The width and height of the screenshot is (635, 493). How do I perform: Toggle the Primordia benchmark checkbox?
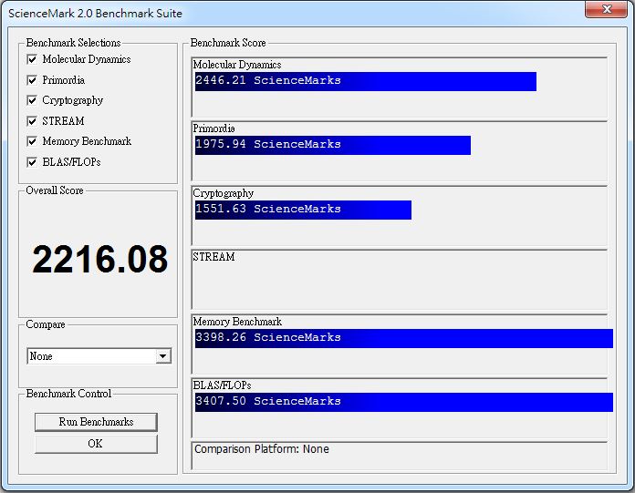[32, 80]
